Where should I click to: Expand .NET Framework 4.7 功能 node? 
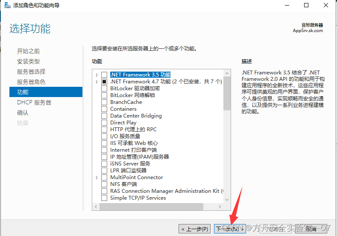coord(97,82)
